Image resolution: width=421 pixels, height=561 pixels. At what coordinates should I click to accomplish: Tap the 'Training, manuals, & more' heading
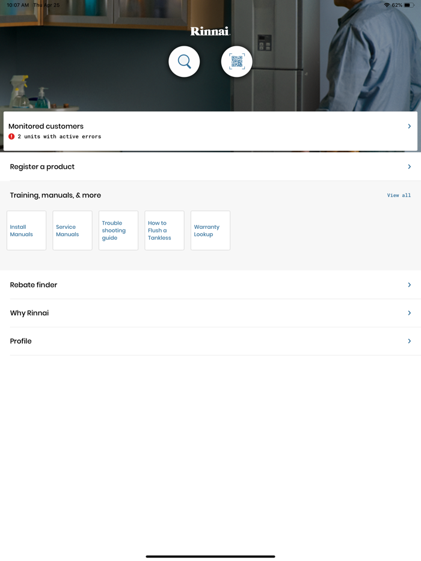pyautogui.click(x=55, y=195)
